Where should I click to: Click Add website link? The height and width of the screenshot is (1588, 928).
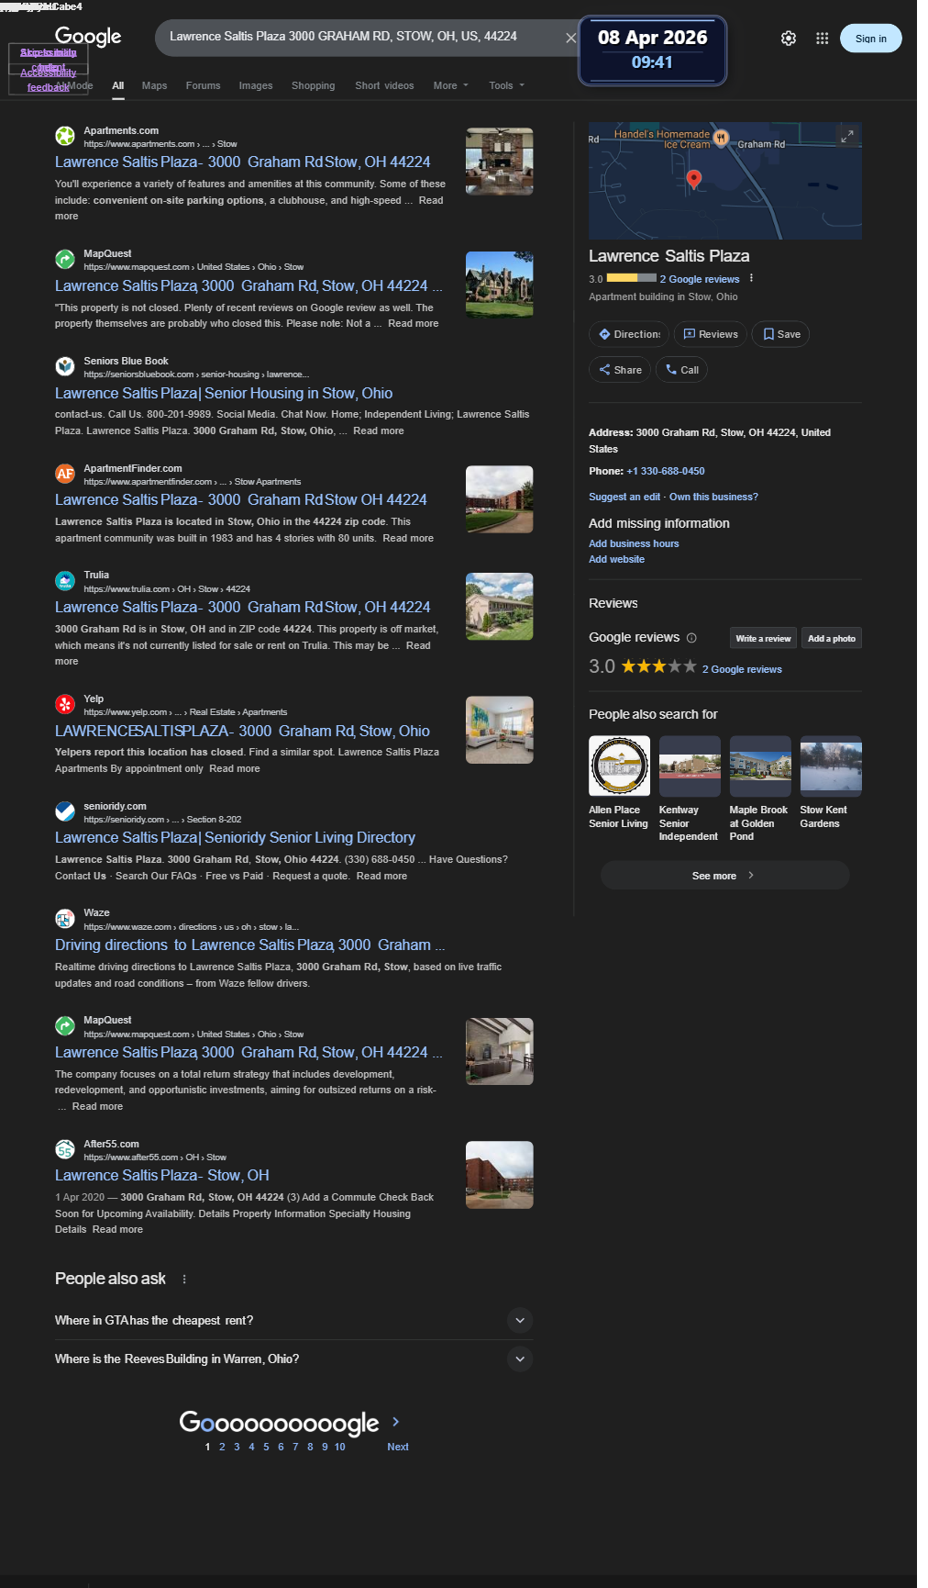616,559
